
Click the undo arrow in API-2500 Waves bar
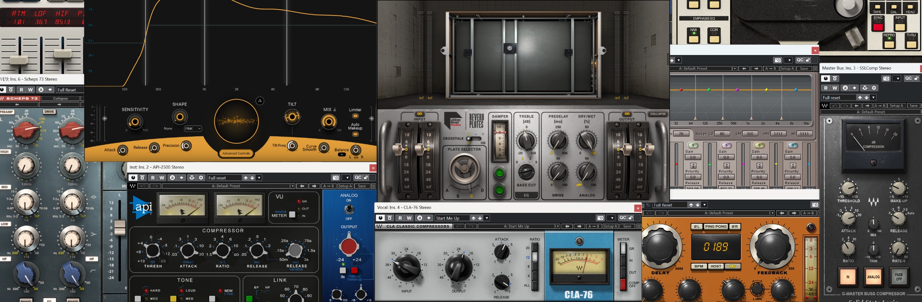143,186
